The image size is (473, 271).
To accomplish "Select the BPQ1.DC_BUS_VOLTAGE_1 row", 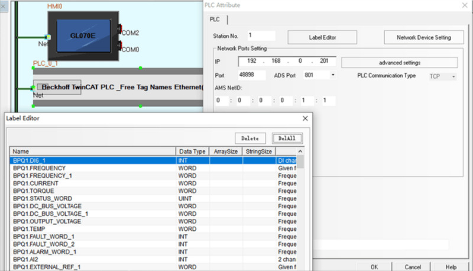I will 153,214.
